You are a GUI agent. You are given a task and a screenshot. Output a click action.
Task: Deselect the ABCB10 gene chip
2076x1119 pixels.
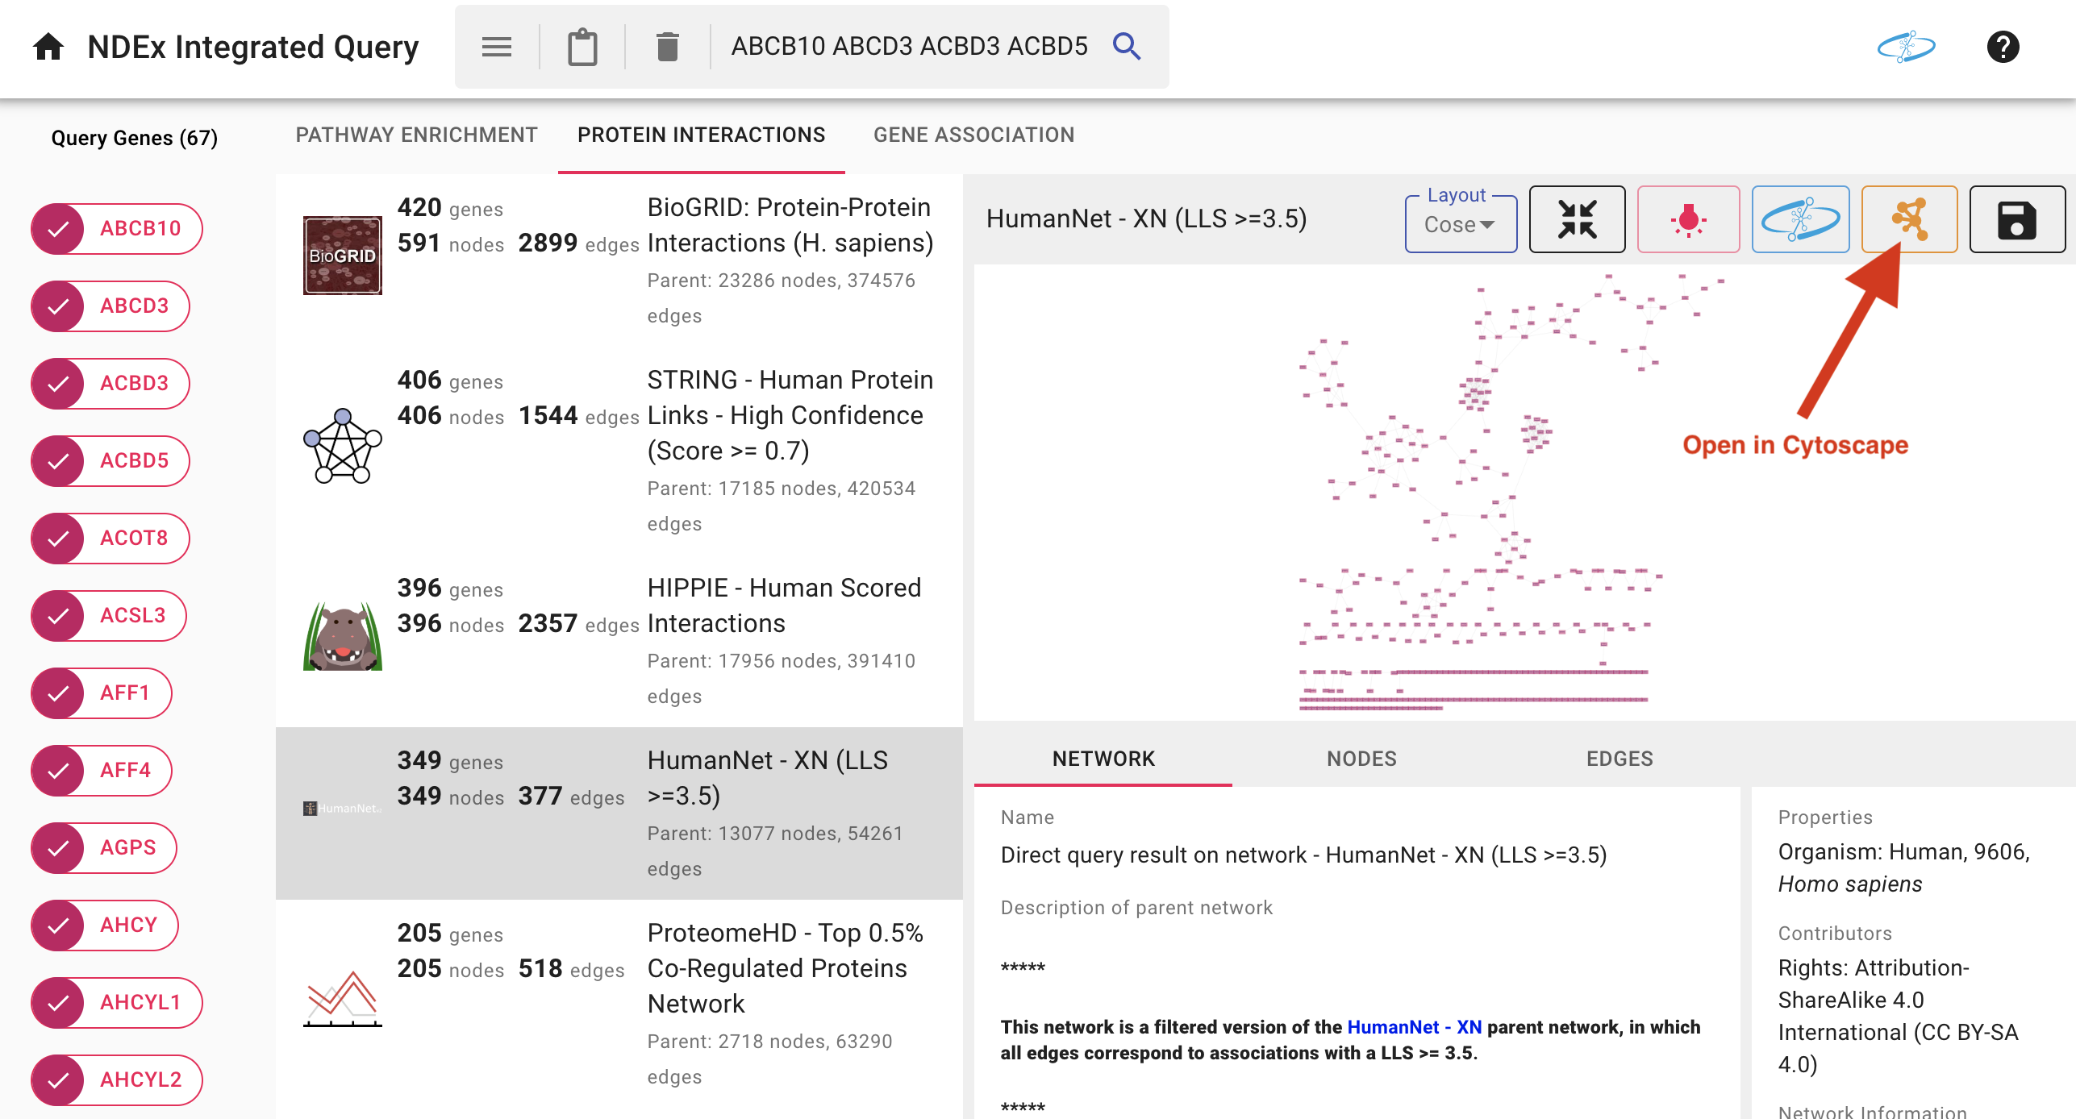point(58,229)
